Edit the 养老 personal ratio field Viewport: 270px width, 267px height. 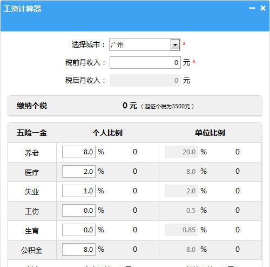point(79,152)
